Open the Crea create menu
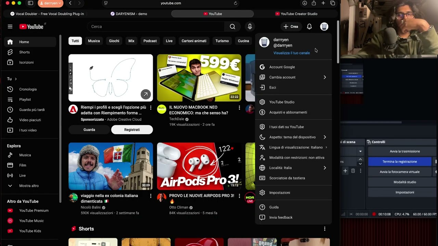Screen dimensions: 438x246 point(291,27)
